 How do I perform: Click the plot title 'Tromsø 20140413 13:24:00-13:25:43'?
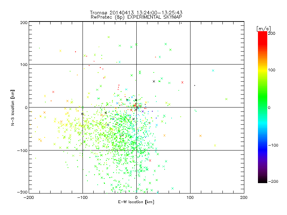(136, 13)
